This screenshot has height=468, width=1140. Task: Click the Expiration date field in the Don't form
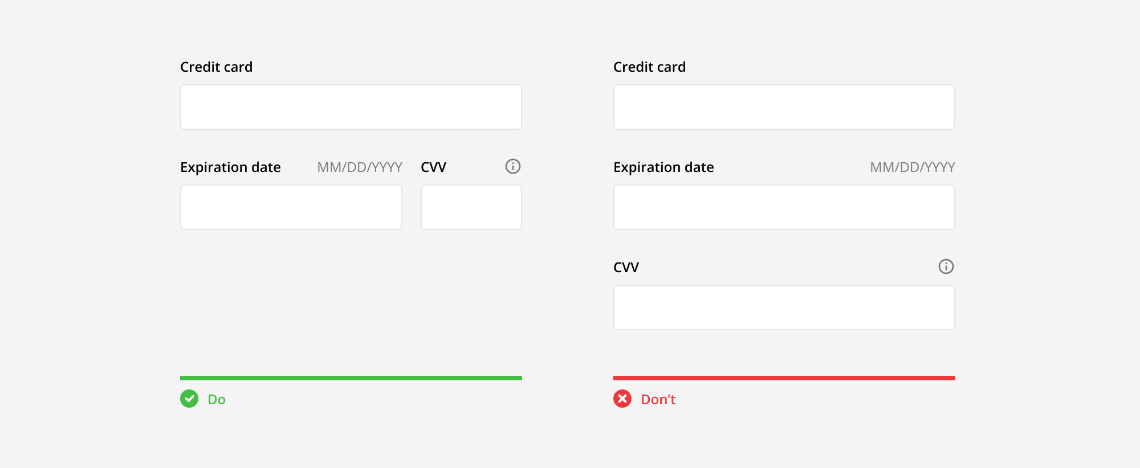pos(784,207)
